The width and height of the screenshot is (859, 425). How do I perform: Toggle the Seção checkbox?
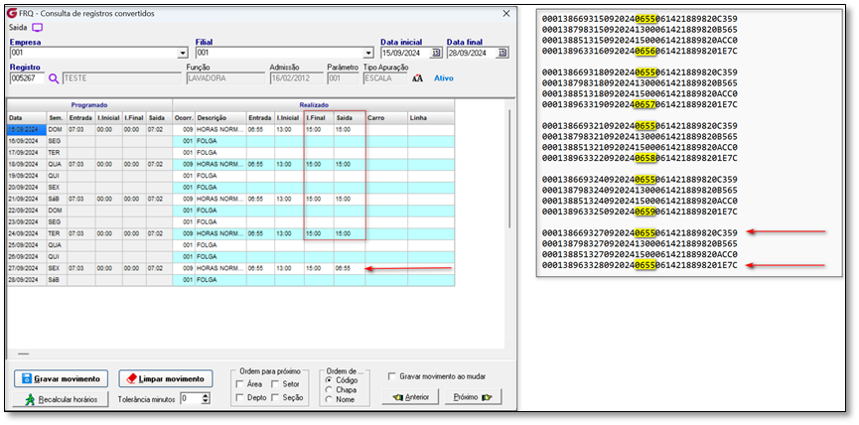point(275,397)
